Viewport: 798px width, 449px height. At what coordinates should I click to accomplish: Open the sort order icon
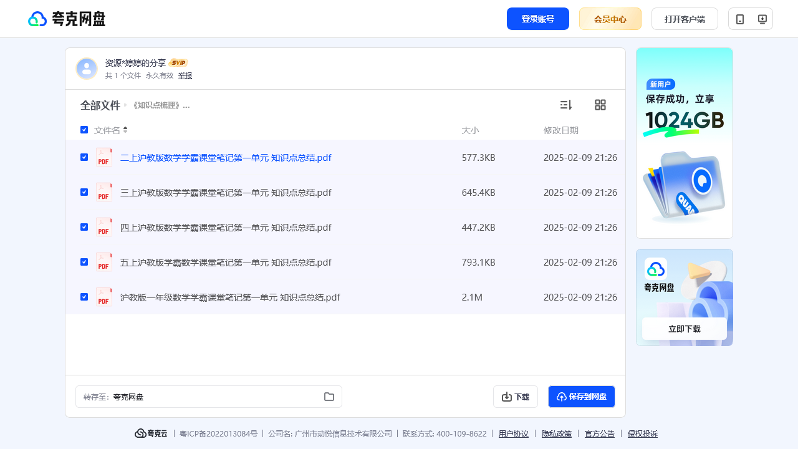click(x=566, y=105)
